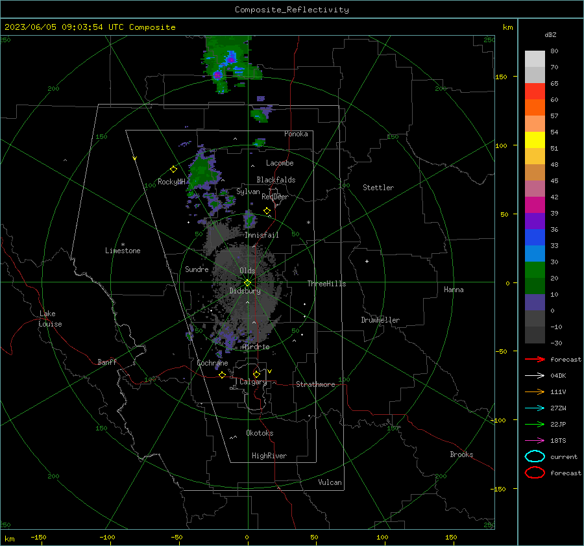584x546 pixels.
Task: Click the 'Brooks' label
Action: click(x=461, y=454)
